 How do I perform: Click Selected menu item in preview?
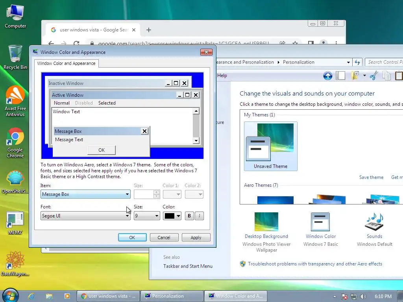[107, 103]
